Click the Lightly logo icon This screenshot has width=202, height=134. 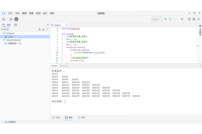tap(3, 13)
